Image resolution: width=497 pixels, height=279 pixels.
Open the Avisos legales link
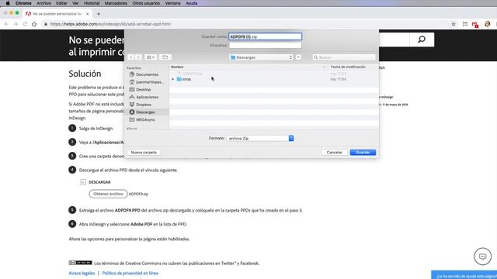(82, 274)
